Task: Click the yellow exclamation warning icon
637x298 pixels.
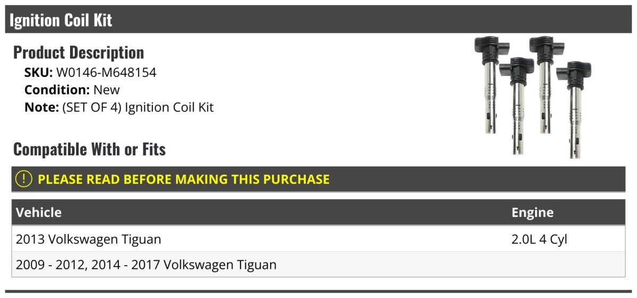Action: [24, 179]
